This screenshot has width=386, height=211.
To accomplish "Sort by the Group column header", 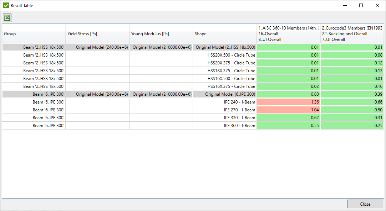I will pos(34,33).
